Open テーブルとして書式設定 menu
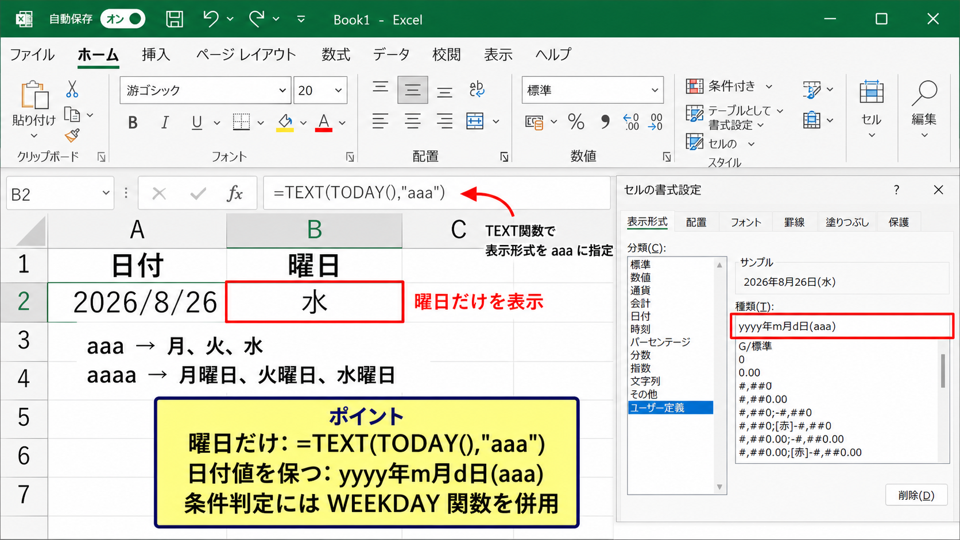The width and height of the screenshot is (960, 540). [734, 117]
